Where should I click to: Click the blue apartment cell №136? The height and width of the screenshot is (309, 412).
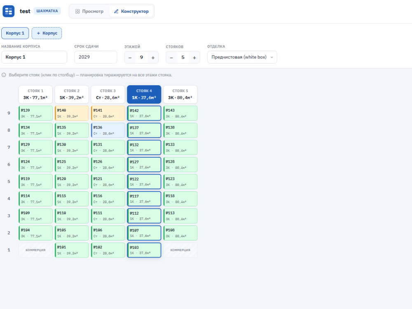(x=108, y=130)
